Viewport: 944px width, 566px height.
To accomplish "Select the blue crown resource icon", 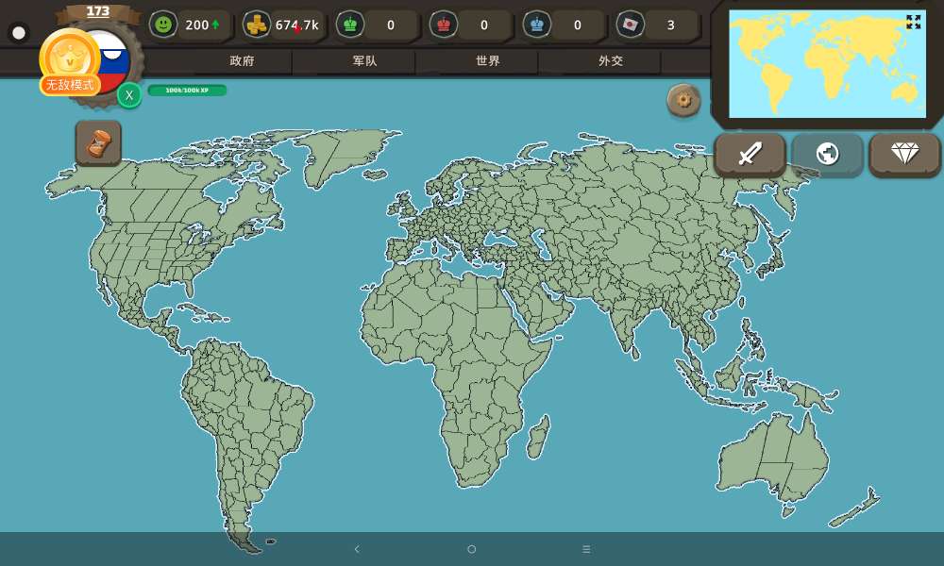I will (537, 25).
